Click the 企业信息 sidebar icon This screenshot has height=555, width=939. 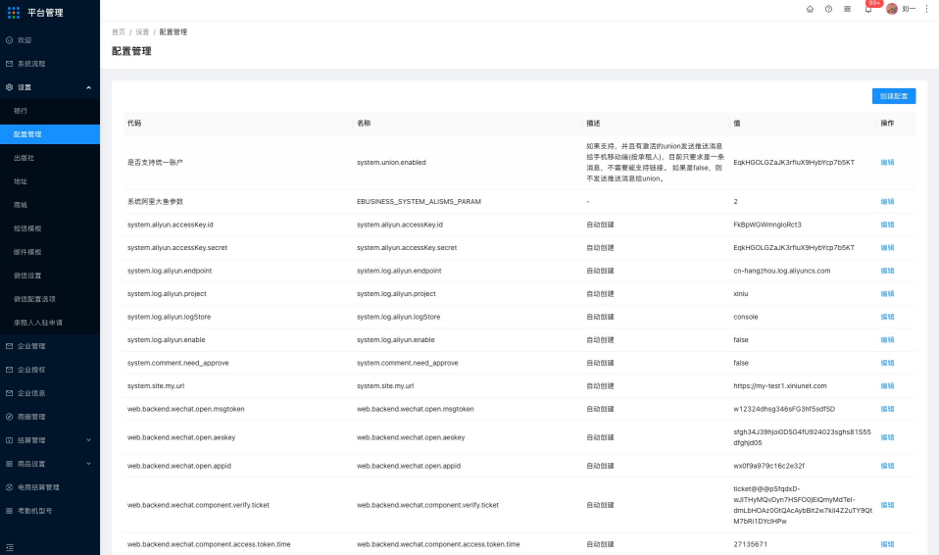pyautogui.click(x=9, y=393)
